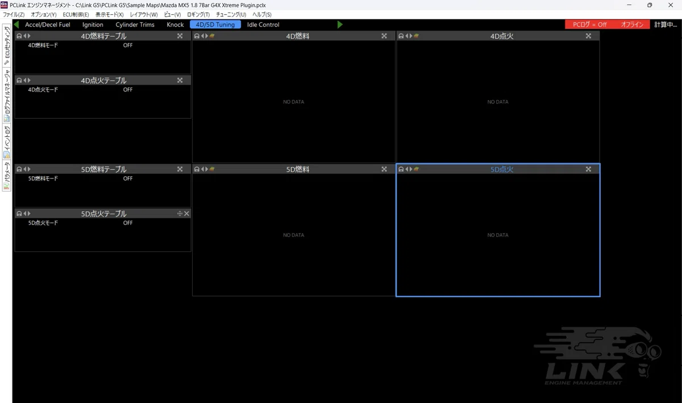Expand the パラメータ side panel

(x=7, y=175)
